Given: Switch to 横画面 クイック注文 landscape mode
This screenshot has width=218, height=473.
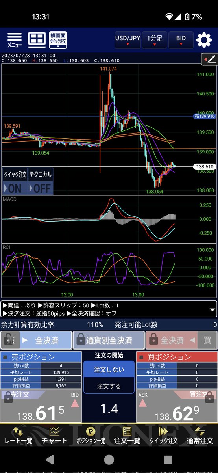Looking at the screenshot, I should click(58, 40).
